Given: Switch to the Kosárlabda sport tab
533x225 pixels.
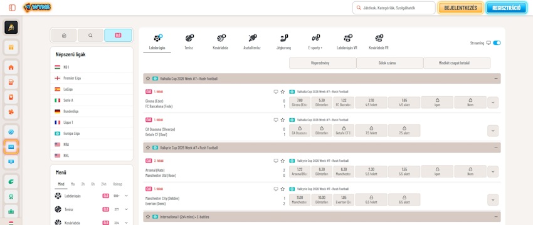Looking at the screenshot, I should pos(220,42).
